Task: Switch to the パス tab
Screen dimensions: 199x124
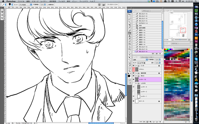Action: 151,57
